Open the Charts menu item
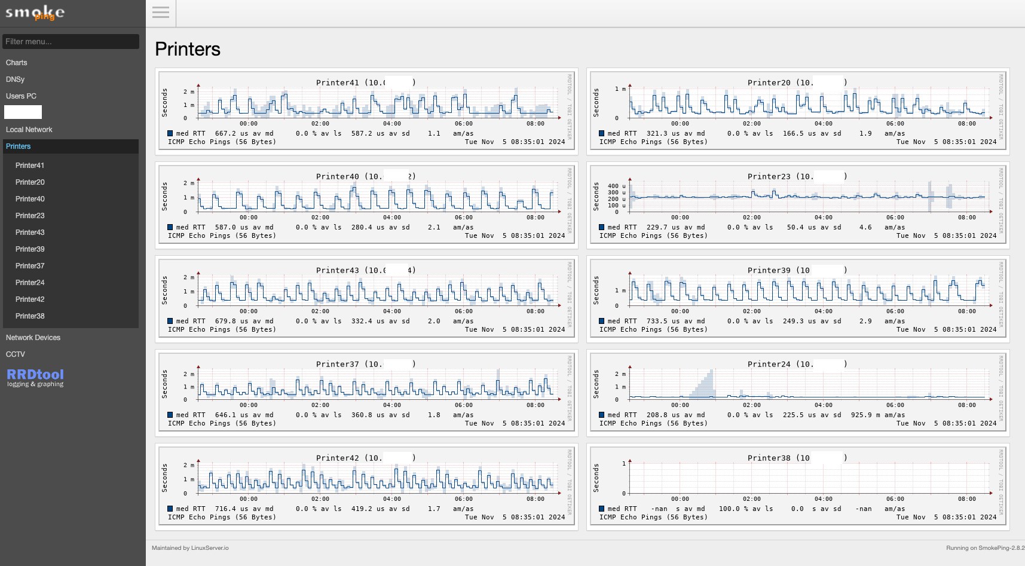Screen dimensions: 1025x566 coord(17,63)
